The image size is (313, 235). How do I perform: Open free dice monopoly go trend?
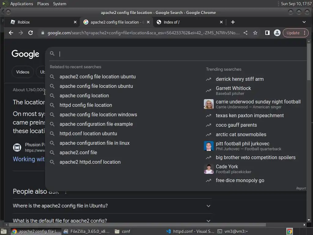240,181
